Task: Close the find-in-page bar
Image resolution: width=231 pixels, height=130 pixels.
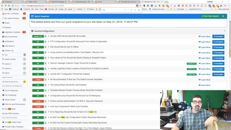Action: coord(139,10)
